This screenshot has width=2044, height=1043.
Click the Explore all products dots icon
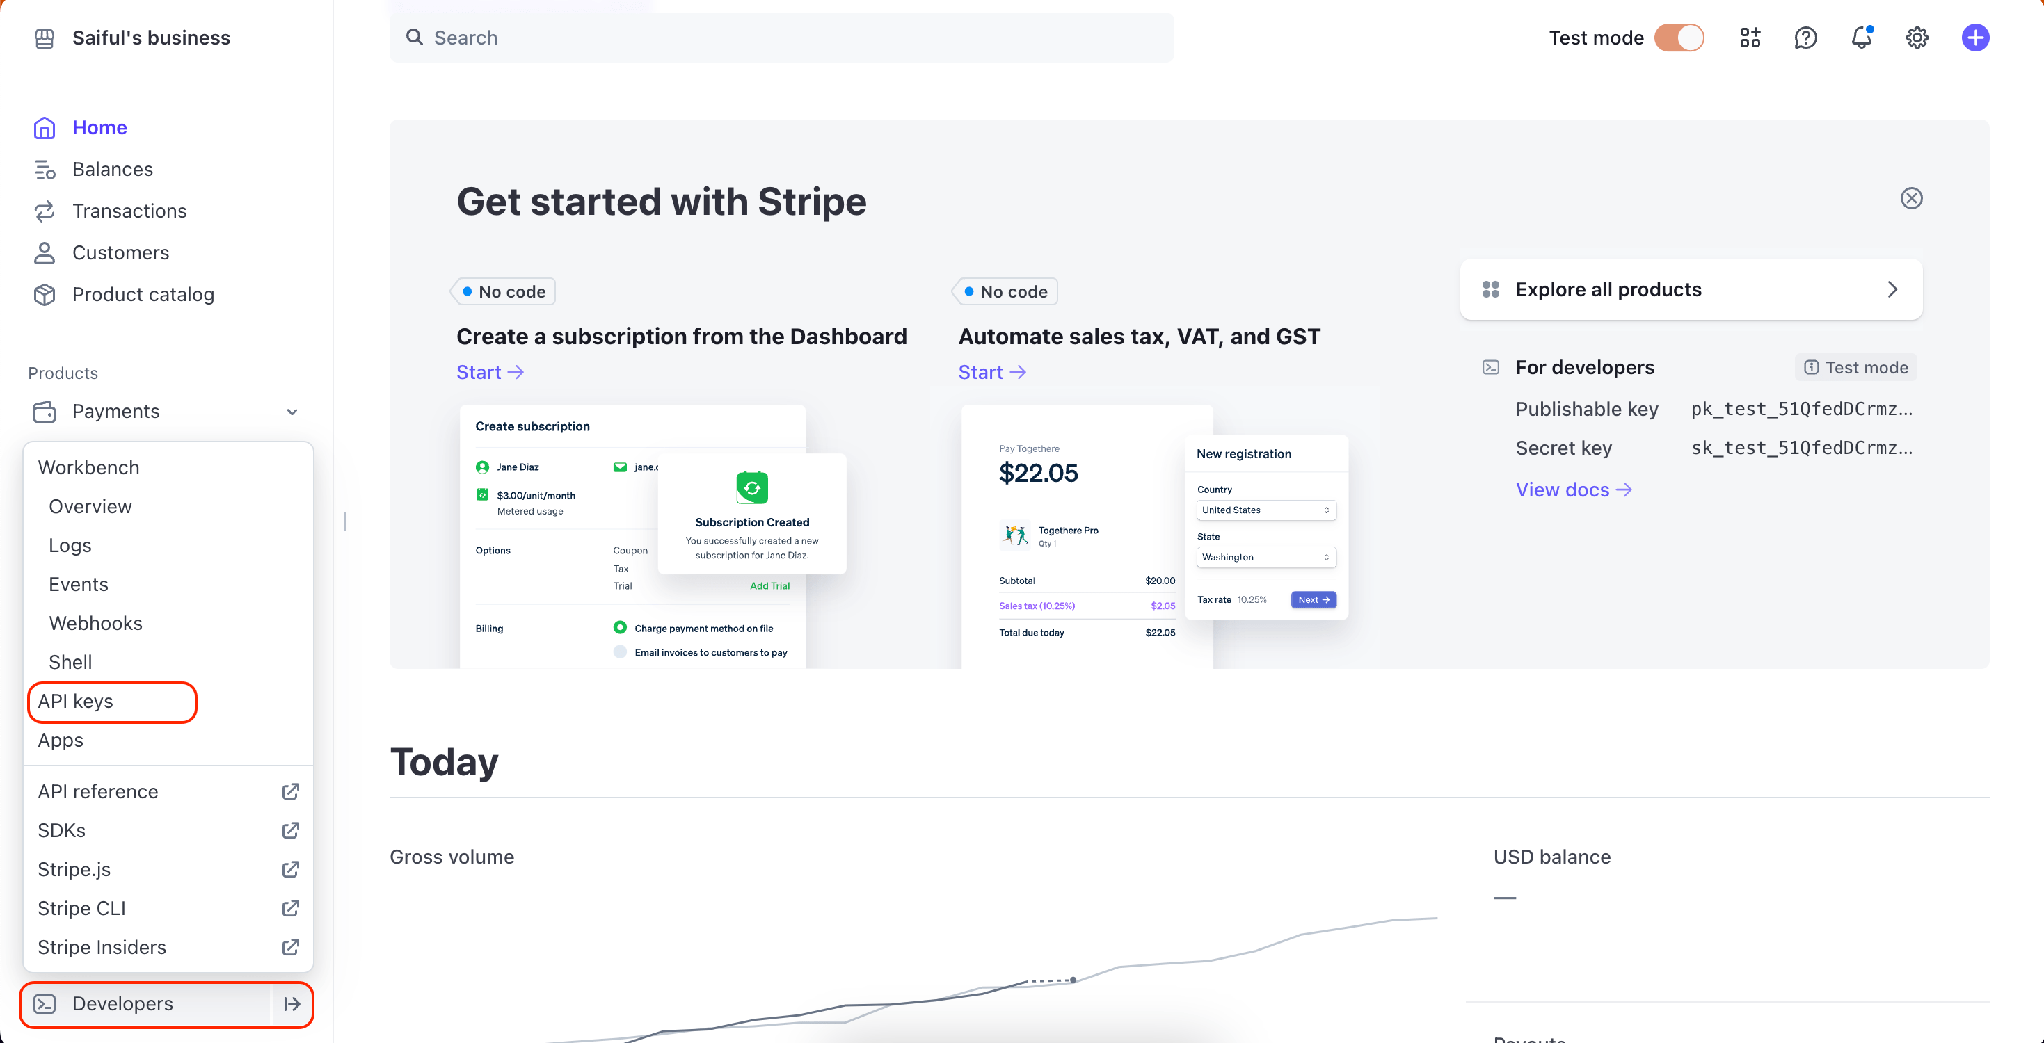click(x=1490, y=289)
